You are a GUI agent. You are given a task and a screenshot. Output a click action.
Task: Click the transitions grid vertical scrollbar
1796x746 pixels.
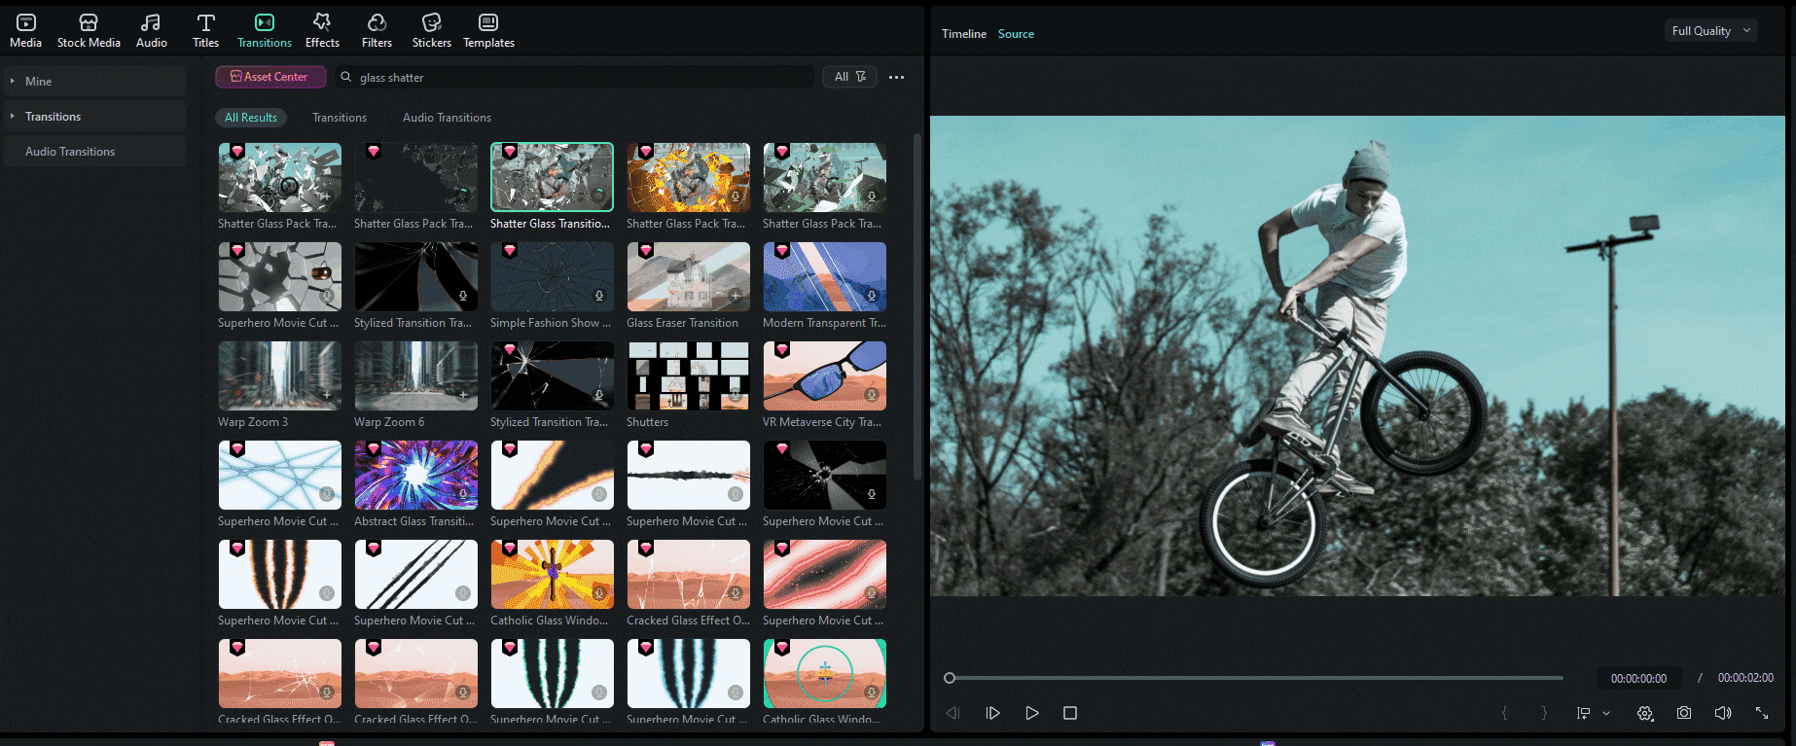917,306
